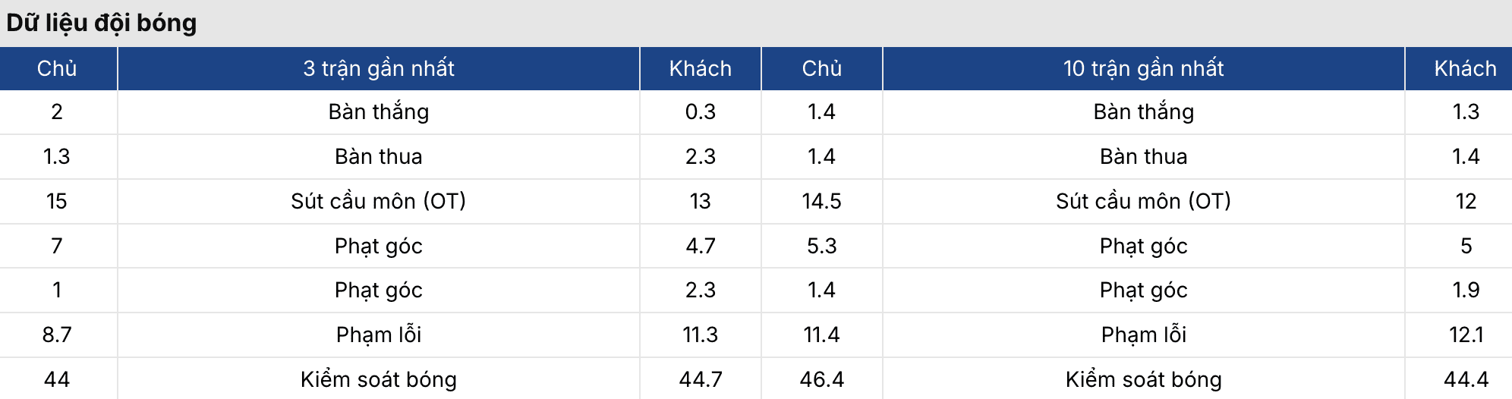Viewport: 1512px width, 399px height.
Task: Select the 4.7 corners value
Action: click(700, 246)
